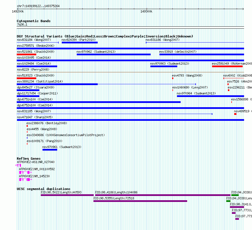Viewport: 252px width, 230px height.
Task: Click the DGV Structural Variants track title
Action: [105, 36]
